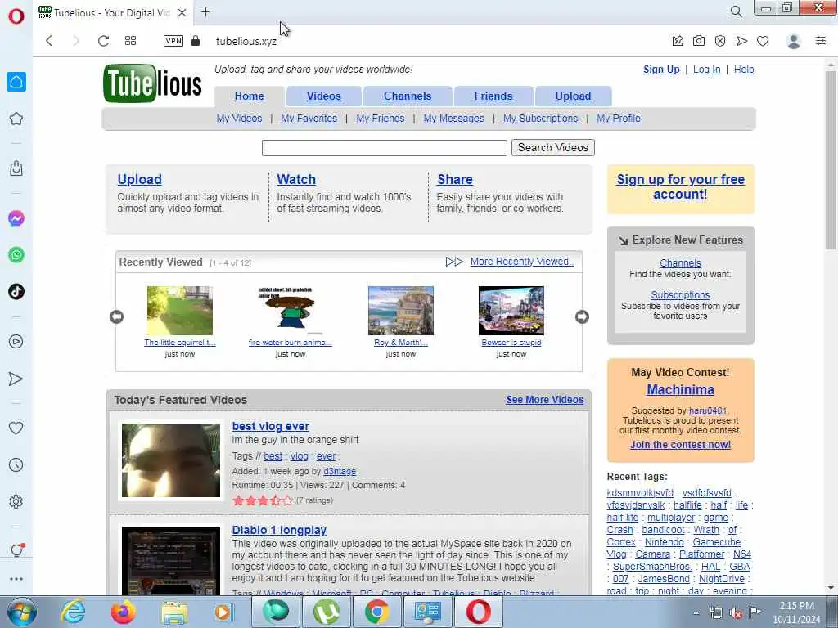
Task: Open the little squirrel video thumbnail
Action: coord(179,310)
